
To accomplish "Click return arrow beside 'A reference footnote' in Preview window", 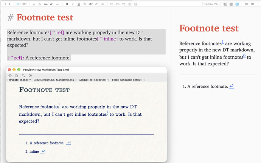I will click(x=68, y=143).
